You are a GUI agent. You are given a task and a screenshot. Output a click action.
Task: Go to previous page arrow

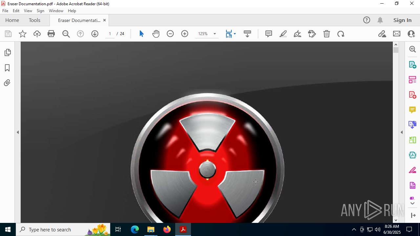click(80, 34)
